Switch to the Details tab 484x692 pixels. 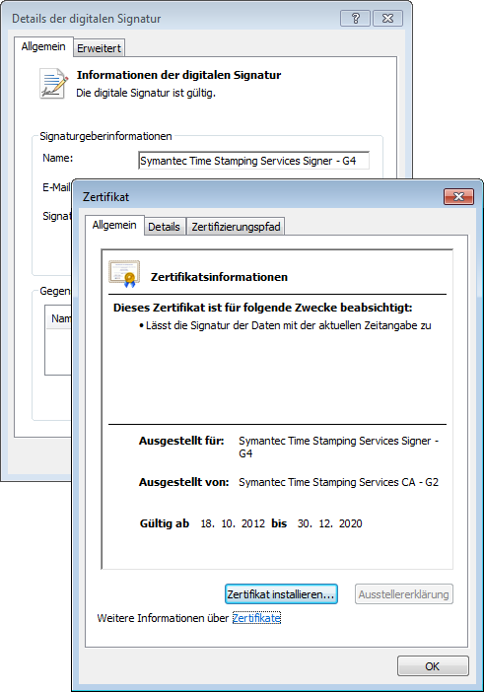click(165, 227)
